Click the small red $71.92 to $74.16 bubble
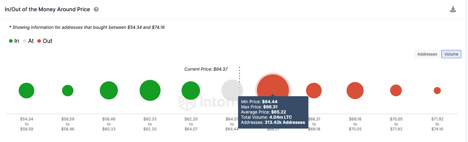468x142 pixels. [x=437, y=90]
